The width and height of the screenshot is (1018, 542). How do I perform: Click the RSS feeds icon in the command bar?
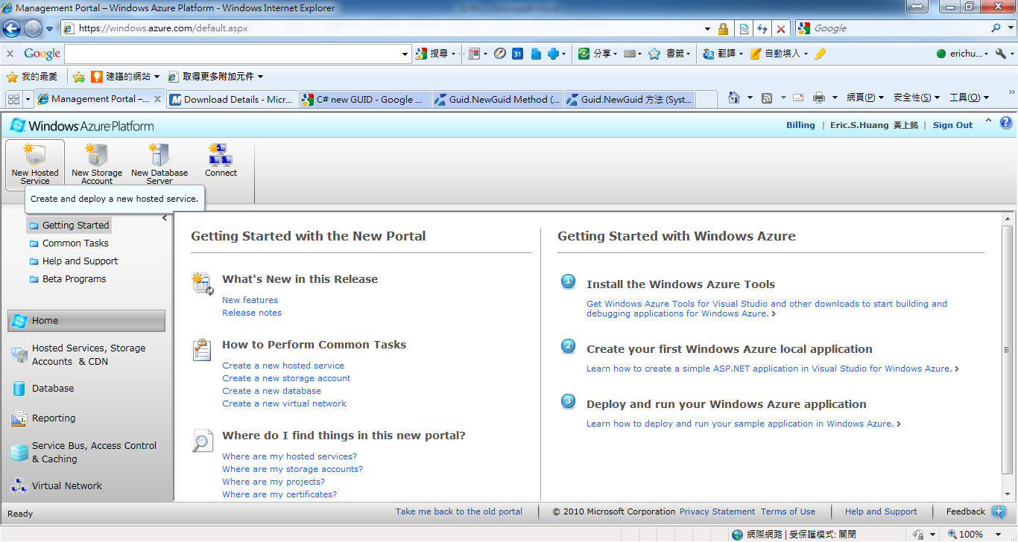point(766,98)
